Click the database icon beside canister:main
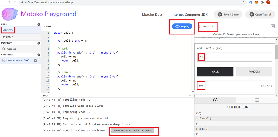 click(4, 60)
